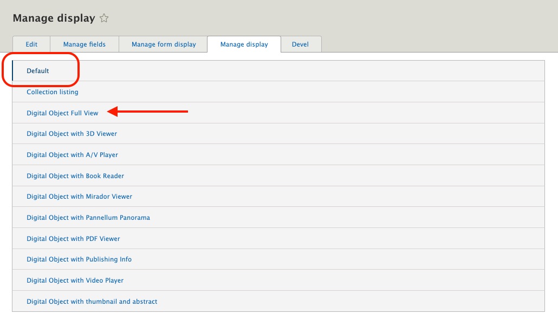558x320 pixels.
Task: Click the Manage display page heading
Action: pos(54,18)
